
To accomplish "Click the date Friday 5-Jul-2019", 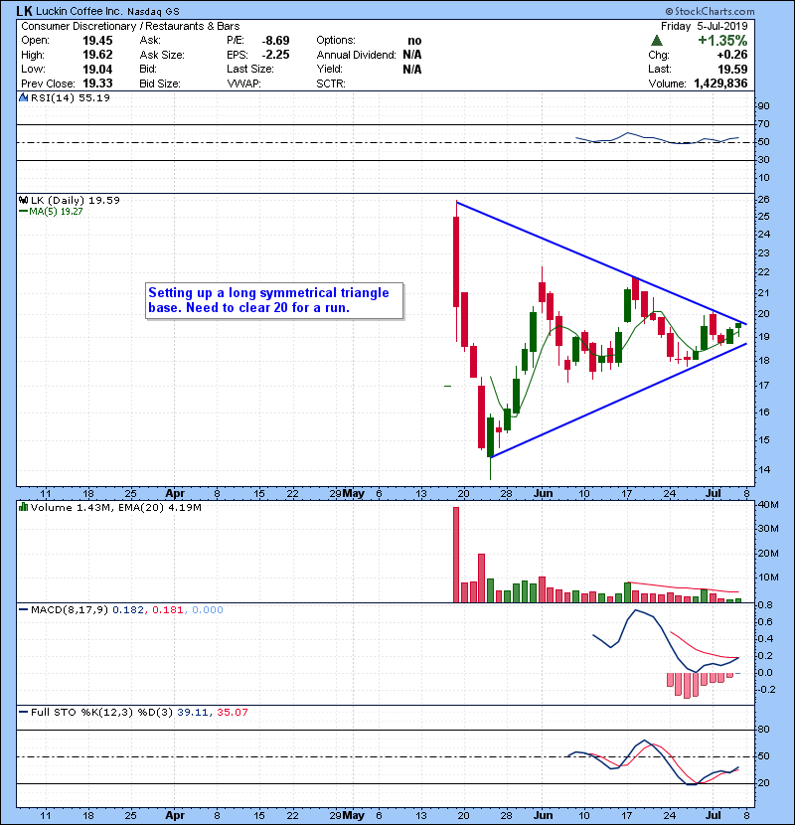I will pos(704,26).
